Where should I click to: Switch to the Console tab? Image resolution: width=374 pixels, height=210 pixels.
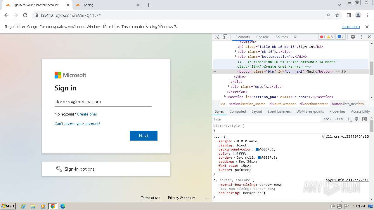(262, 37)
